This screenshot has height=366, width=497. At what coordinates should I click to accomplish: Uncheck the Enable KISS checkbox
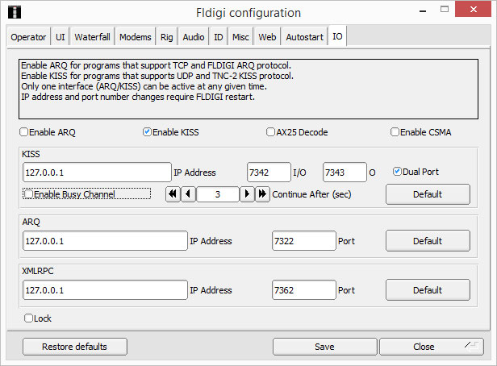coord(147,132)
